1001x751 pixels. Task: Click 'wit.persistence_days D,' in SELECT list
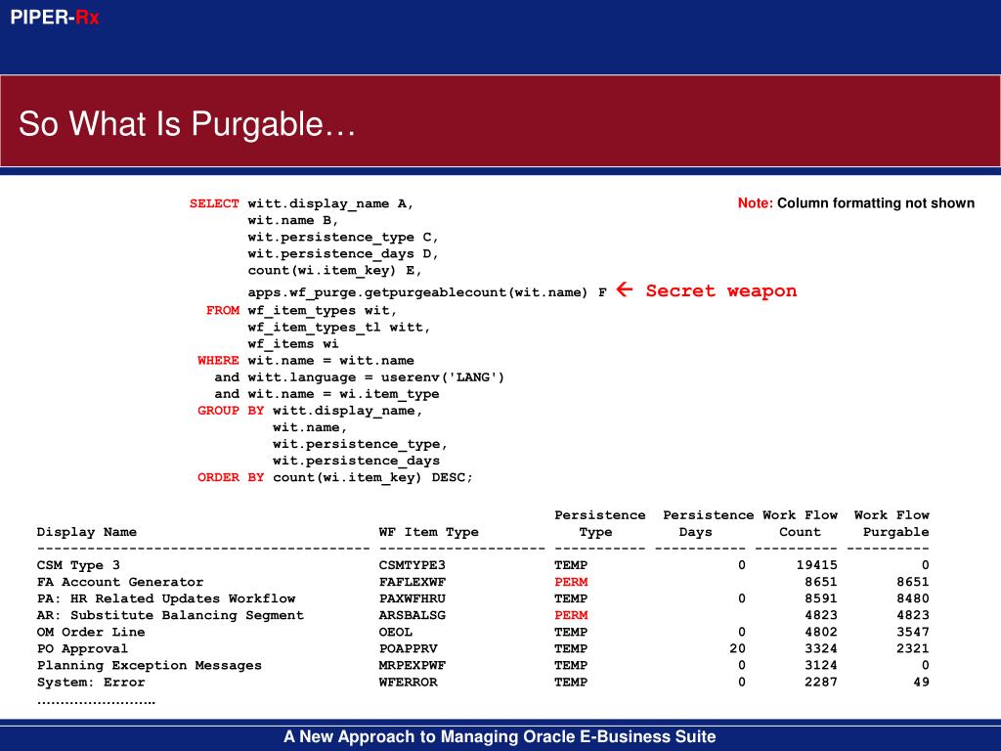[x=343, y=254]
